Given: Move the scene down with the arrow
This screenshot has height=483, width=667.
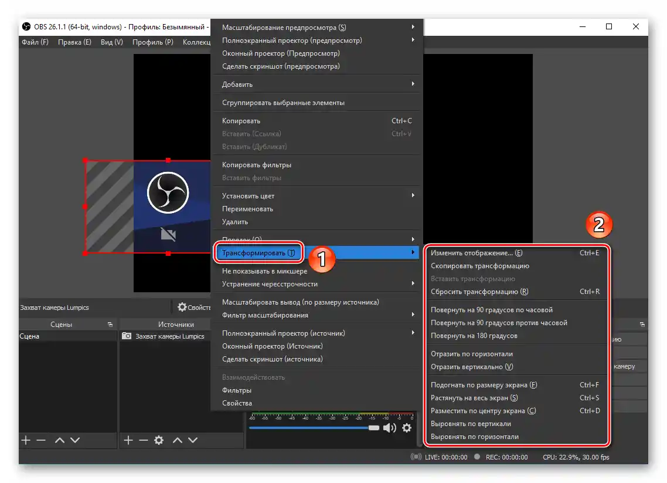Looking at the screenshot, I should click(x=75, y=440).
